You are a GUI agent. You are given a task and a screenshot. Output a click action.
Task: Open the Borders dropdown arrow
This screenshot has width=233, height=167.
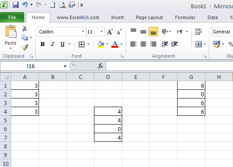coord(88,44)
